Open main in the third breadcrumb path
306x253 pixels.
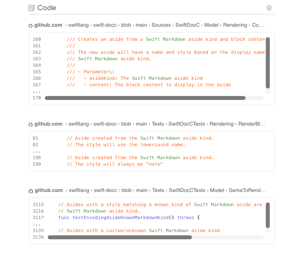point(142,190)
